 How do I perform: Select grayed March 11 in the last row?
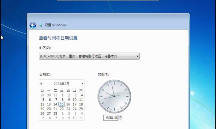(x=81, y=118)
